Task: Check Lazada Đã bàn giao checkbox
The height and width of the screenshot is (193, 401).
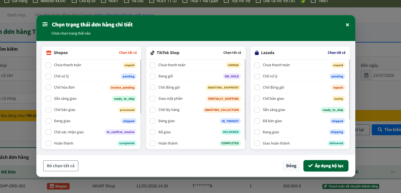Action: (x=257, y=121)
